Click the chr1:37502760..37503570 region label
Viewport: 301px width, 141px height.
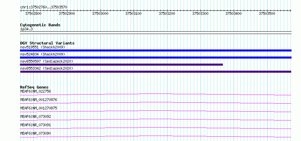[x=44, y=7]
